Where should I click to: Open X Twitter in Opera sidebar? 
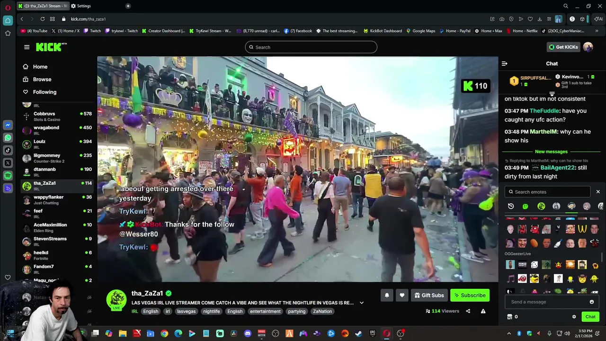coord(8,163)
